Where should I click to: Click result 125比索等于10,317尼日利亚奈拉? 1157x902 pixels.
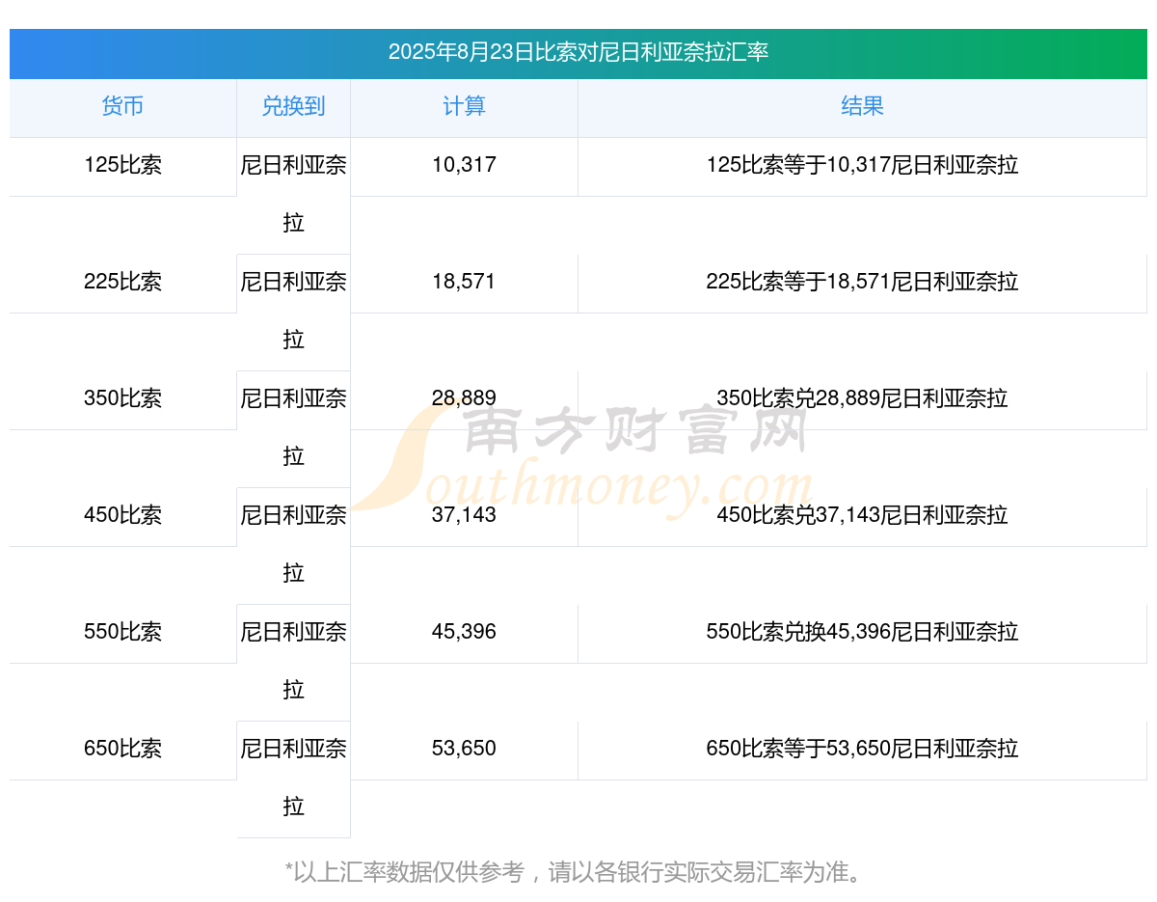pos(862,165)
